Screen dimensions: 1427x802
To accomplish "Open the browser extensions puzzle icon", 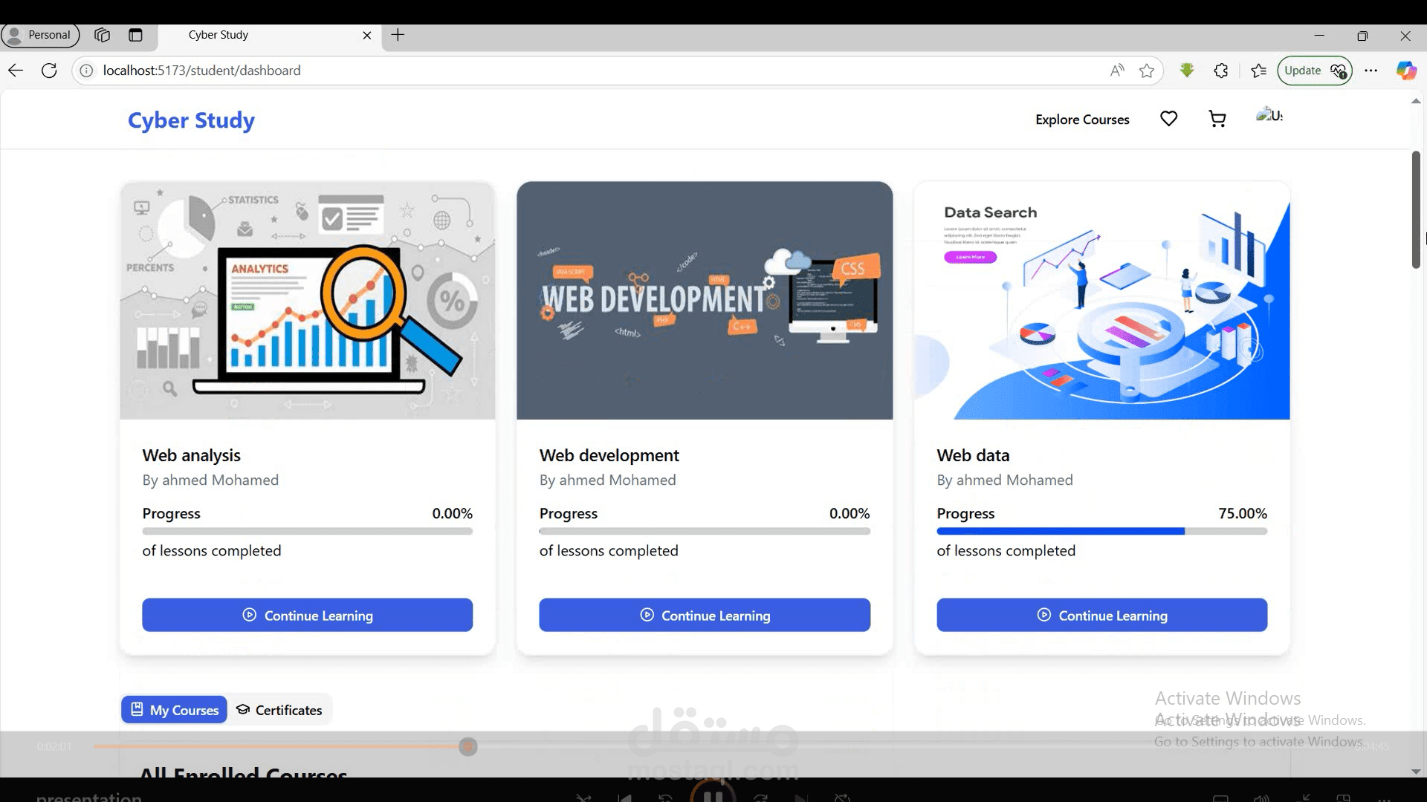I will point(1221,71).
